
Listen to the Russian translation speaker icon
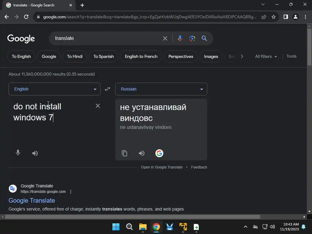click(142, 153)
